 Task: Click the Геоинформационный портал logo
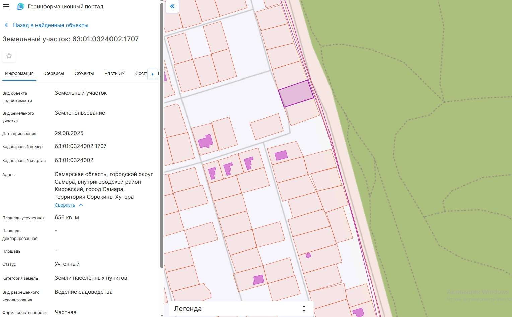tap(21, 6)
